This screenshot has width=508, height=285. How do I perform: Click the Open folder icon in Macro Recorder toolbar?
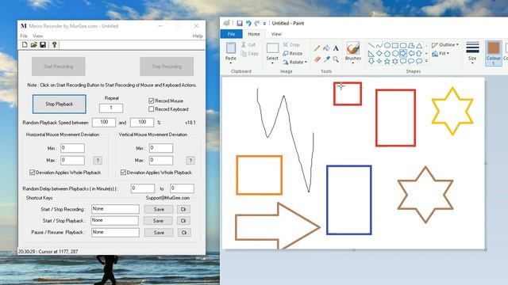tap(33, 44)
